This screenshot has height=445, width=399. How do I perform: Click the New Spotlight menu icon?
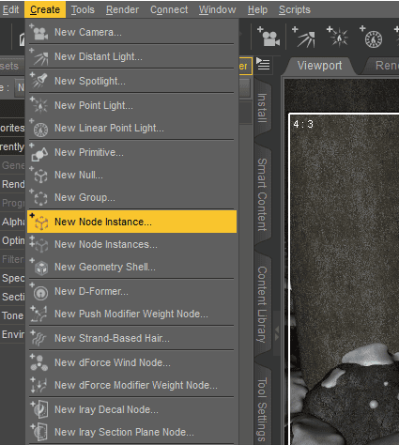coord(38,81)
